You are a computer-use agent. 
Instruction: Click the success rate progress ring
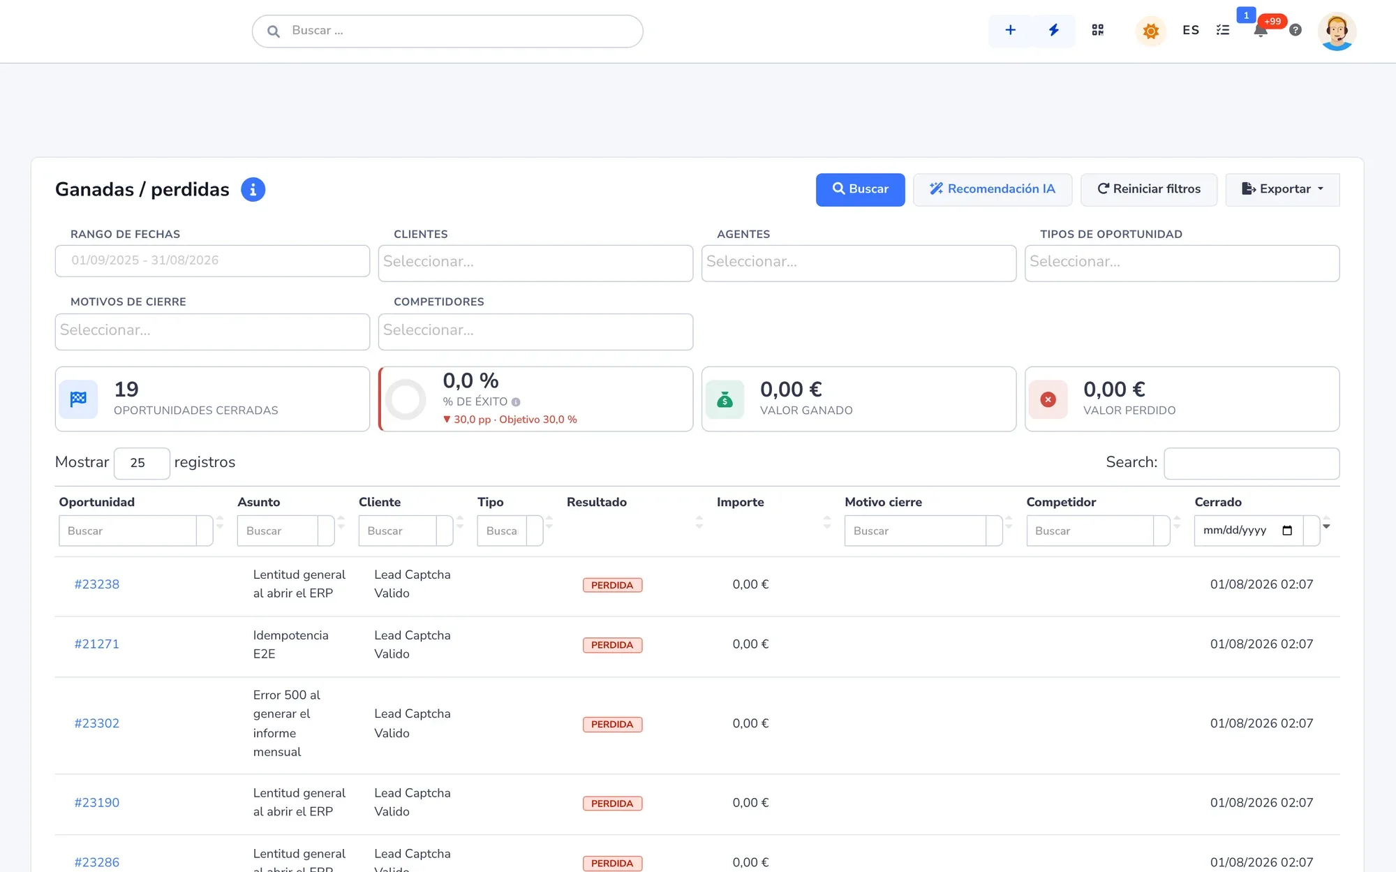(406, 399)
